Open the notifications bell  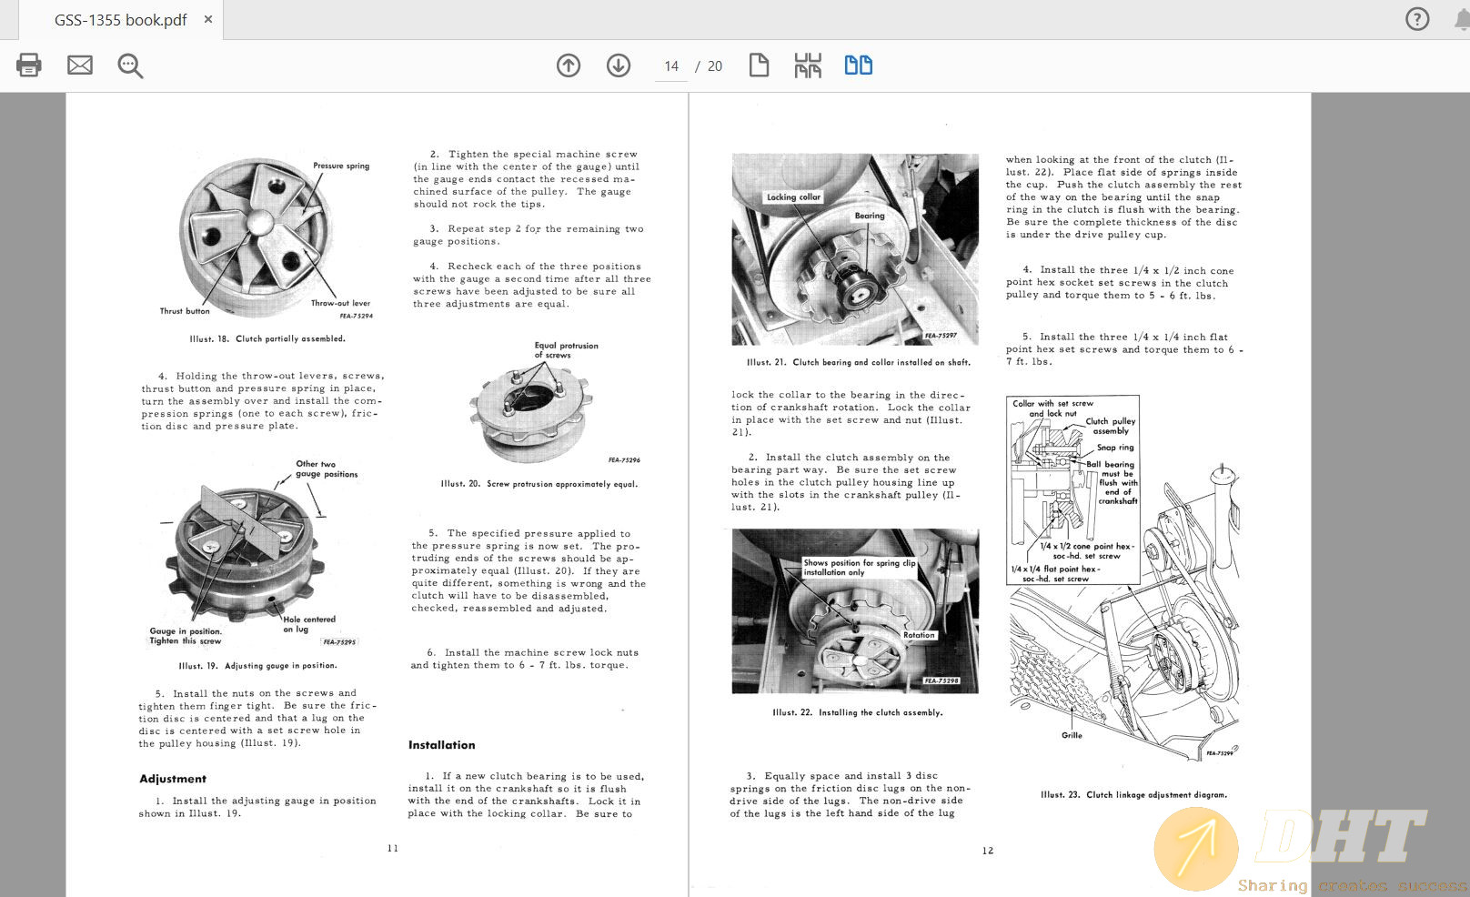[1461, 19]
